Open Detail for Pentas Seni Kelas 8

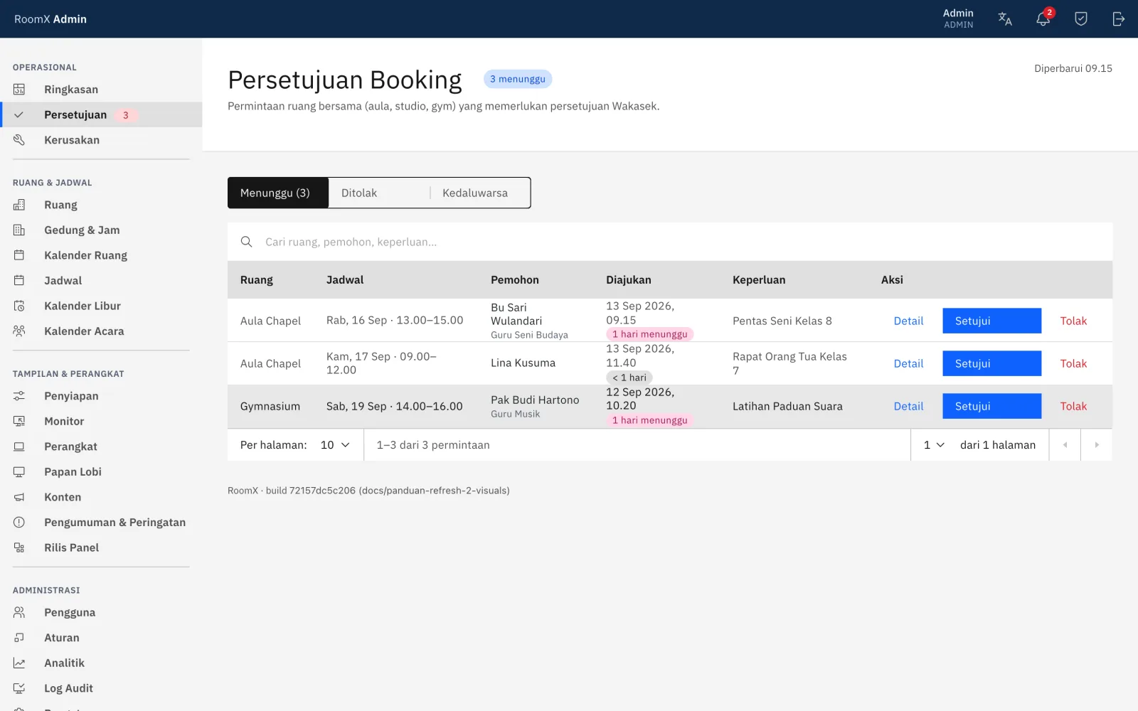pyautogui.click(x=908, y=321)
